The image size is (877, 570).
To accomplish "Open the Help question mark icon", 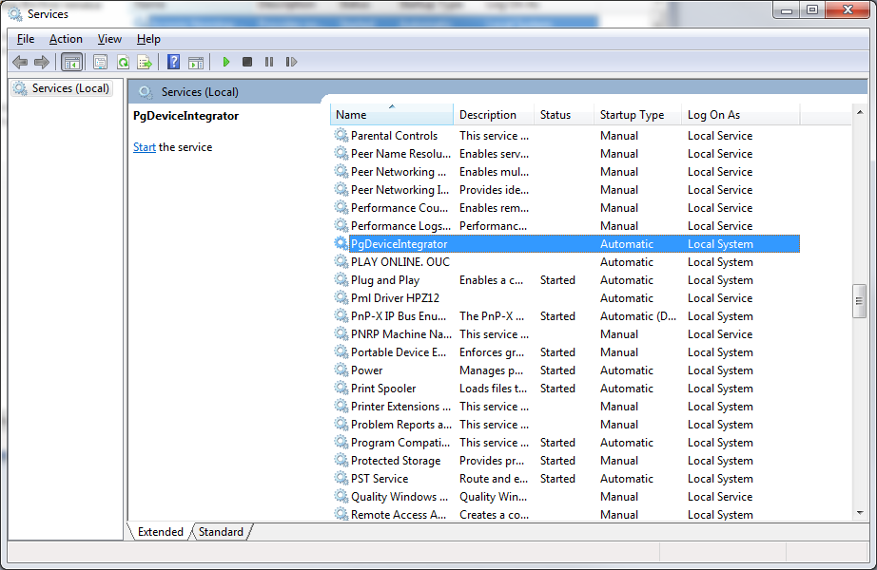I will 173,62.
